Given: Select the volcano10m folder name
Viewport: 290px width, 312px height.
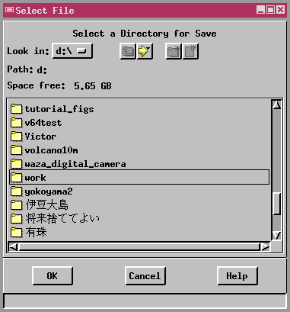Looking at the screenshot, I should (x=52, y=150).
